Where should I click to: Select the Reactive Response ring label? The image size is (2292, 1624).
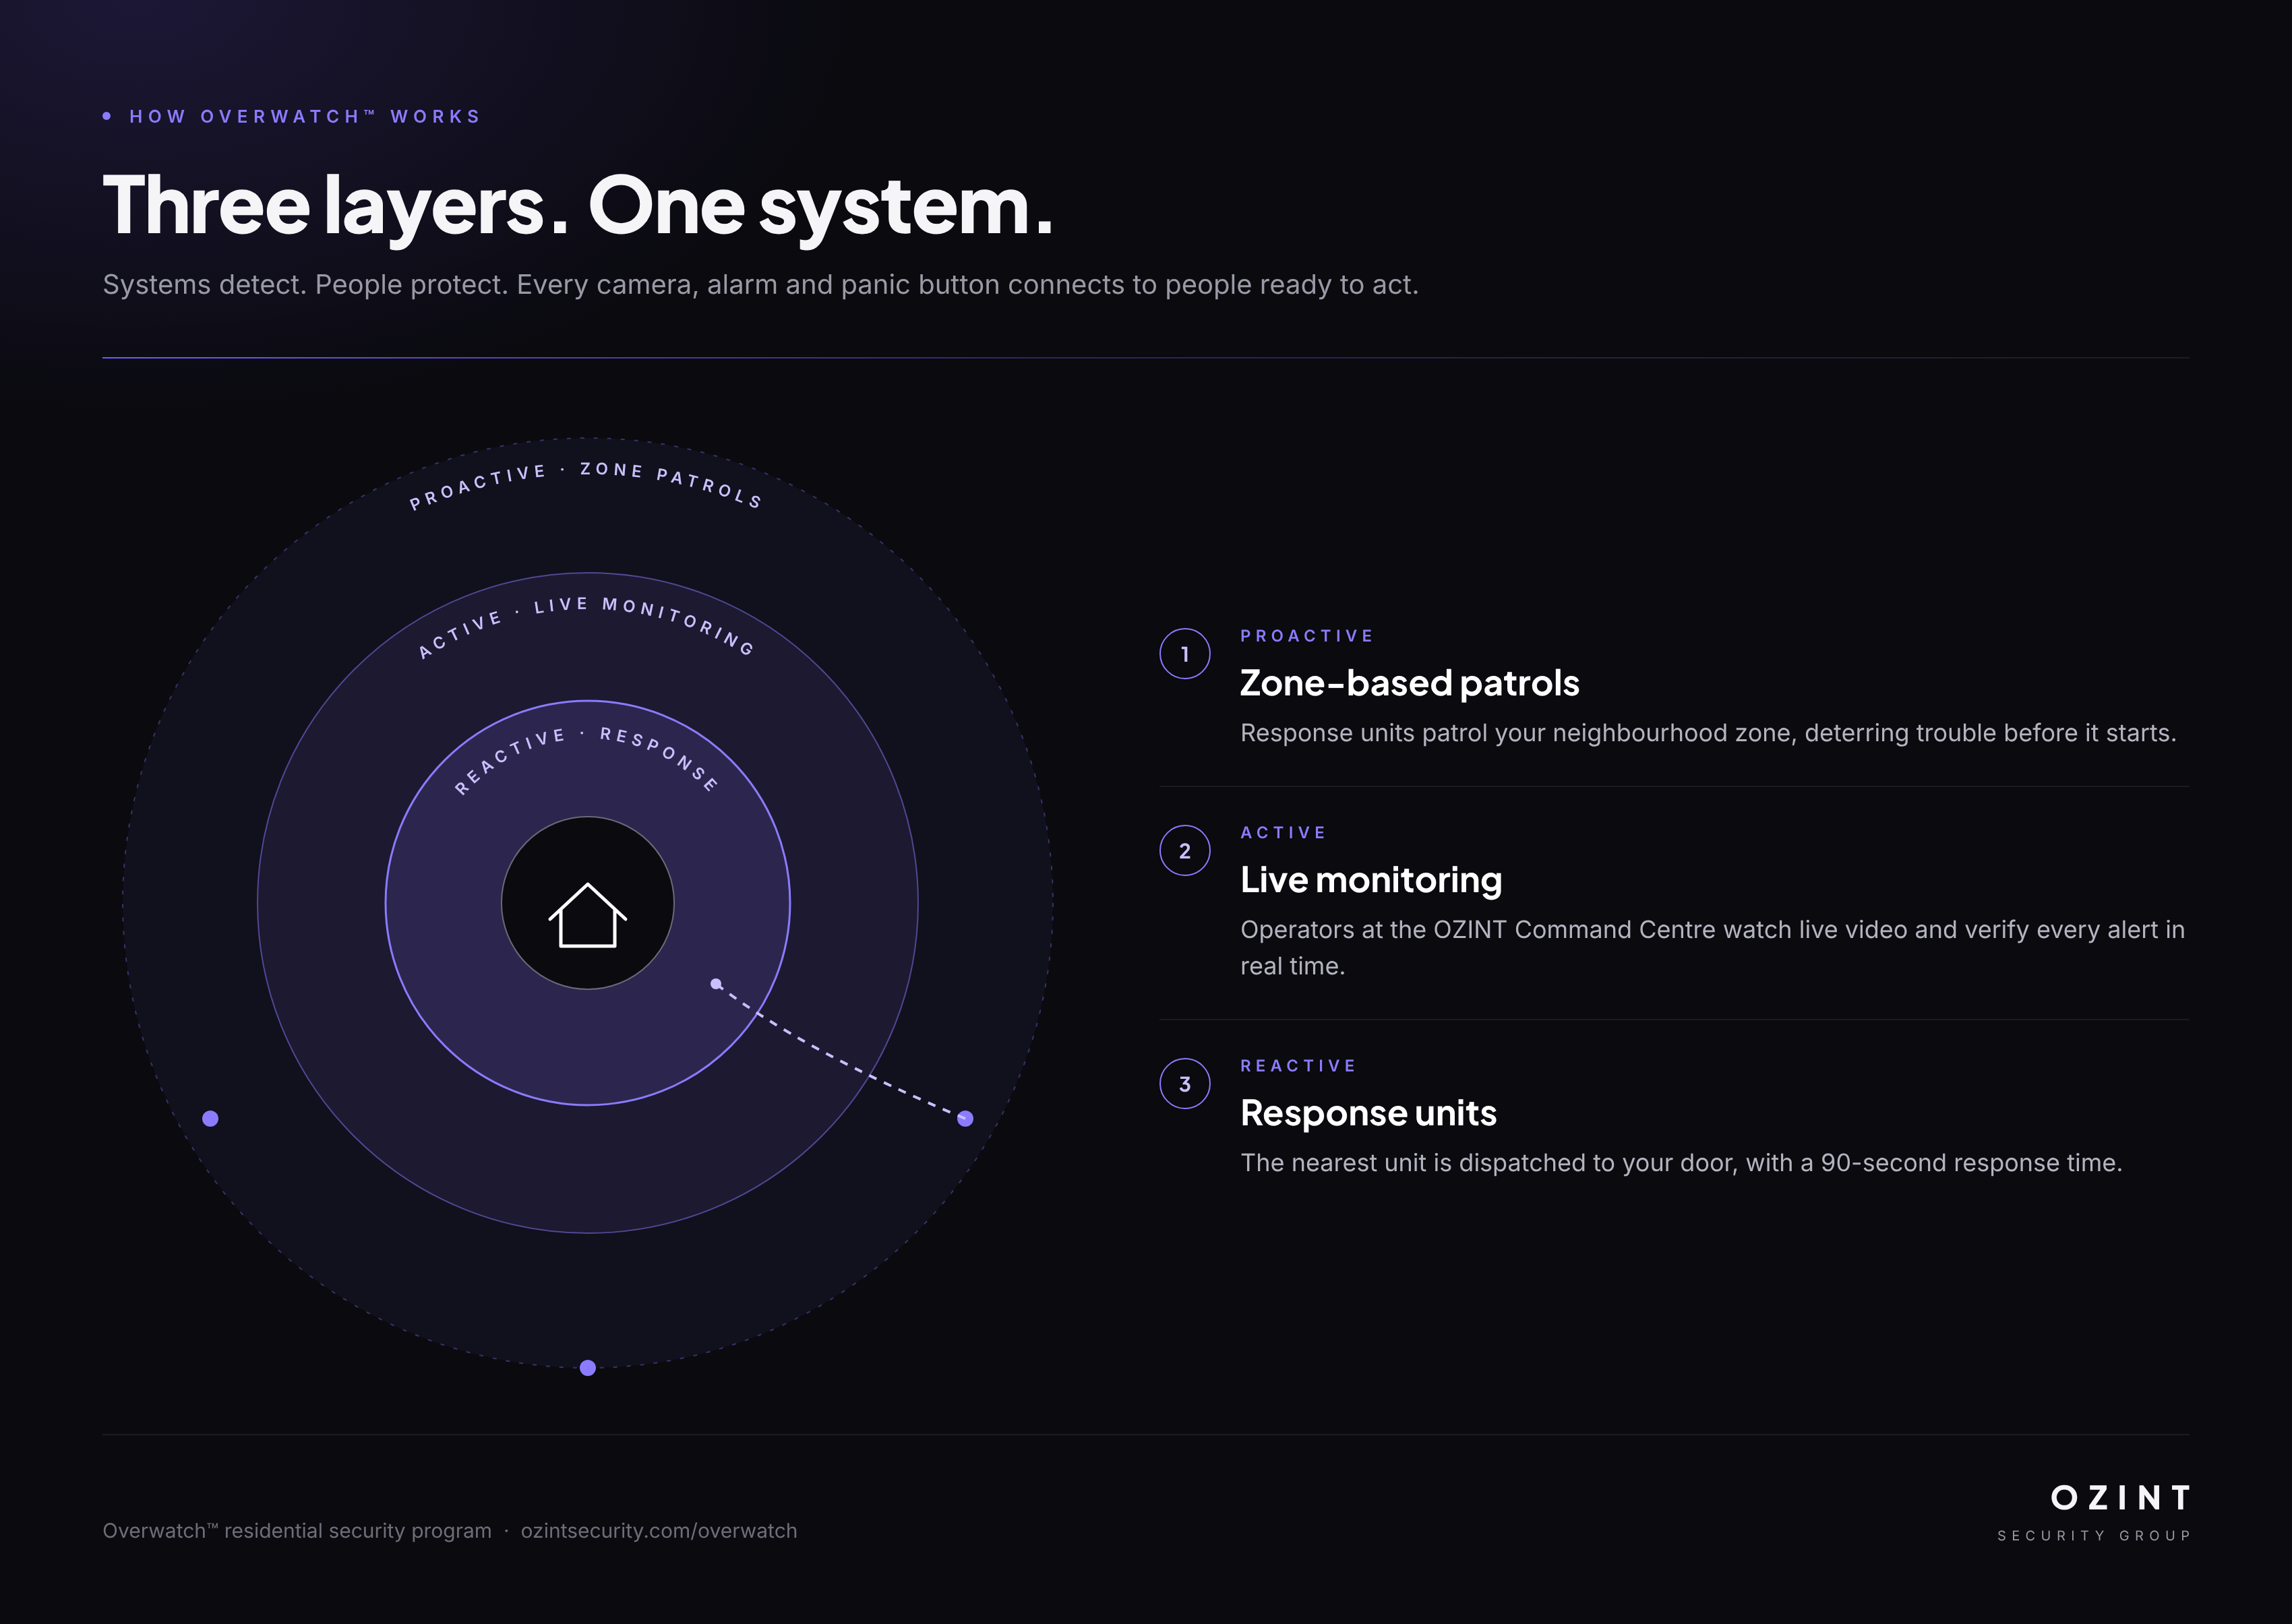pos(586,760)
